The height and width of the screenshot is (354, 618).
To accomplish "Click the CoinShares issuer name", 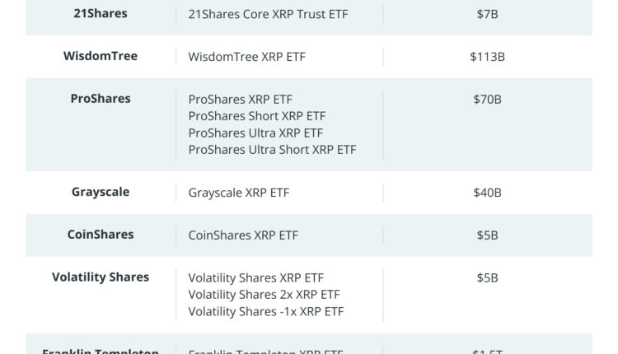I will (x=101, y=235).
